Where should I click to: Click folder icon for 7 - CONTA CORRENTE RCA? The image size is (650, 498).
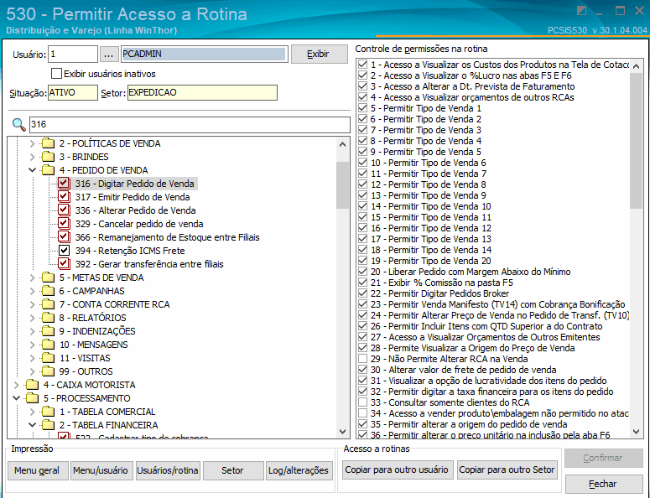click(x=48, y=304)
